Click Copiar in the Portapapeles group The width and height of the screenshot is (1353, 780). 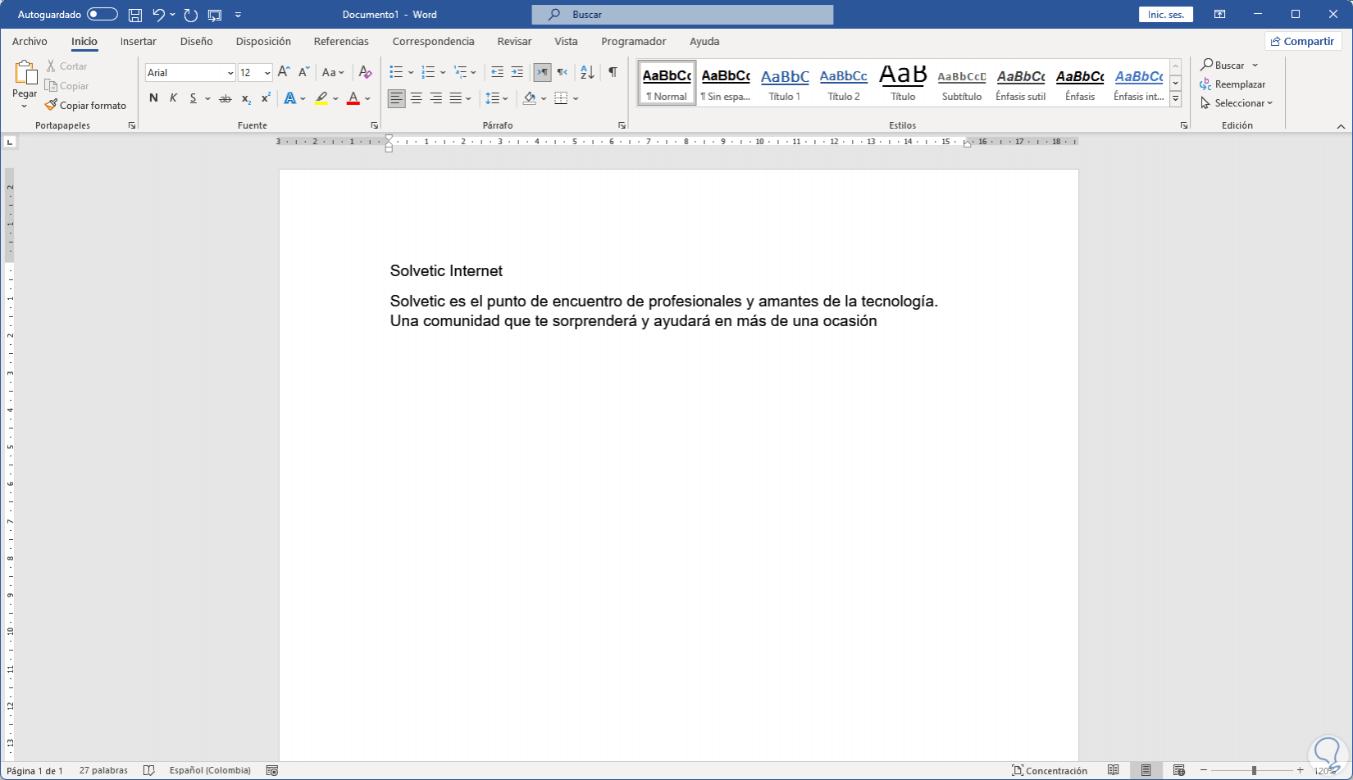click(x=66, y=86)
